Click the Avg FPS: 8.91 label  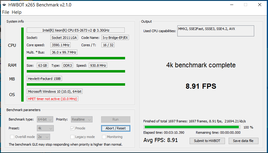[x=161, y=140]
